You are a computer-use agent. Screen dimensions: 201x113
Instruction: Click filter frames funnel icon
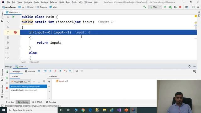point(44,82)
